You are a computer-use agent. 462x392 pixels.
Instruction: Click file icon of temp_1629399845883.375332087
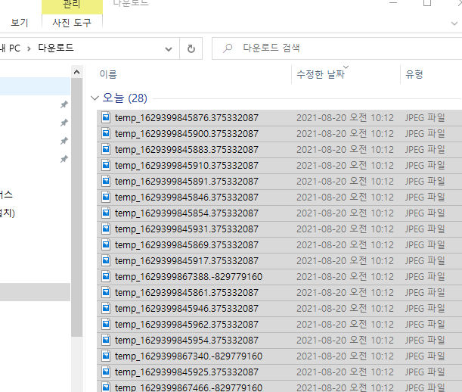pyautogui.click(x=106, y=149)
